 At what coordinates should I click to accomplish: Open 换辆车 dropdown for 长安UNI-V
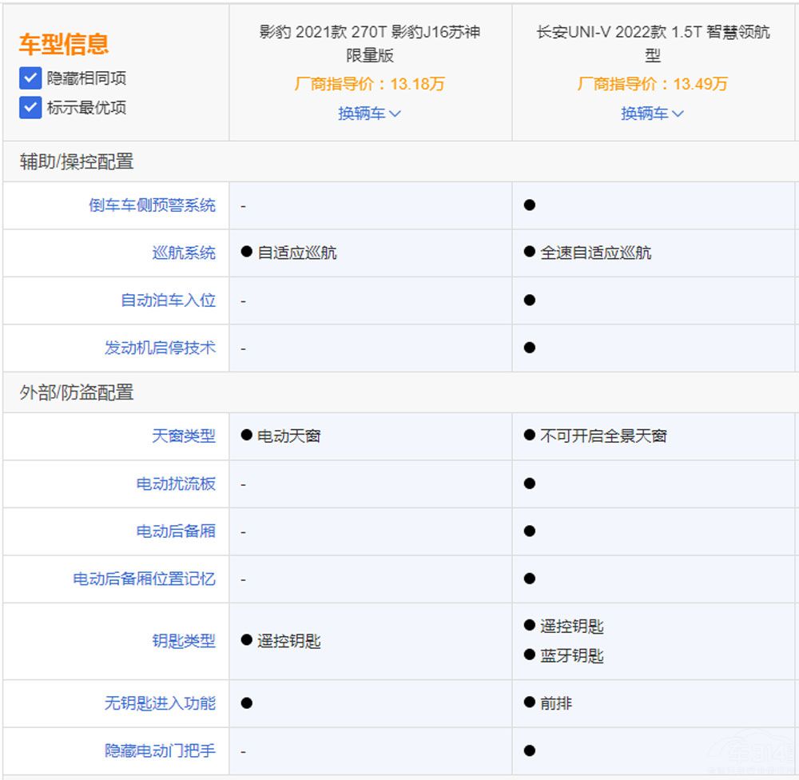tap(652, 113)
